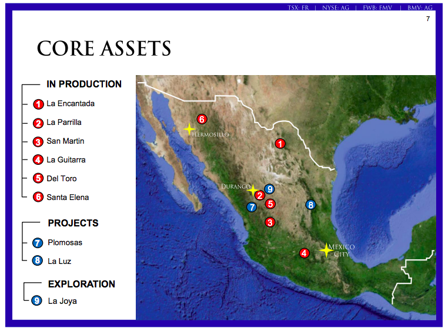Click red marker 3 on the map

270,222
